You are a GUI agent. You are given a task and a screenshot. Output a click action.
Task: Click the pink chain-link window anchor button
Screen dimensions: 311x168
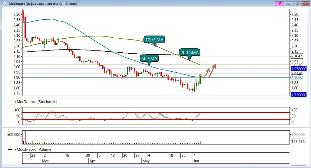click(x=279, y=3)
